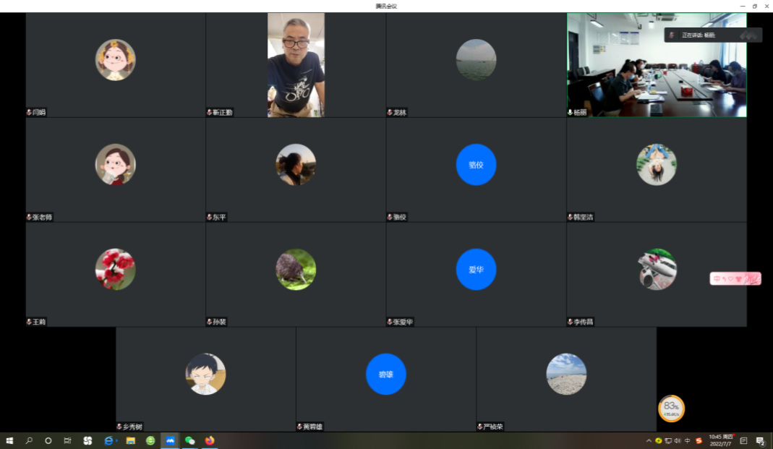The height and width of the screenshot is (449, 773).
Task: Open Windows taskbar search
Action: point(29,440)
